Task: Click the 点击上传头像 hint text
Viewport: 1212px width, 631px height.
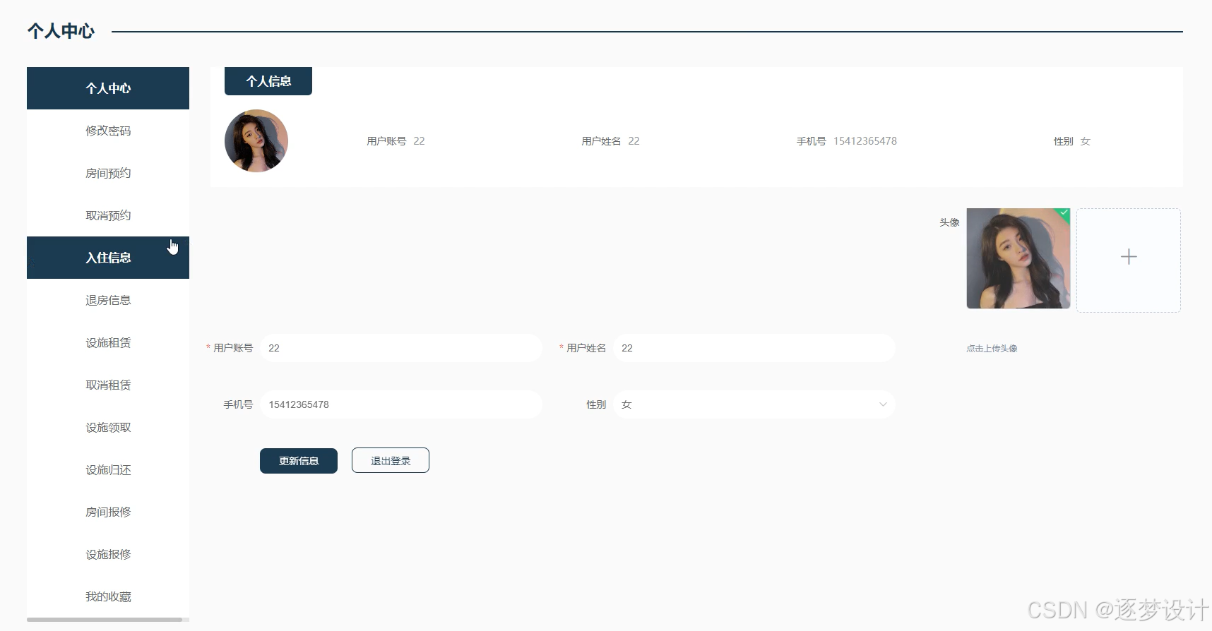Action: coord(992,349)
